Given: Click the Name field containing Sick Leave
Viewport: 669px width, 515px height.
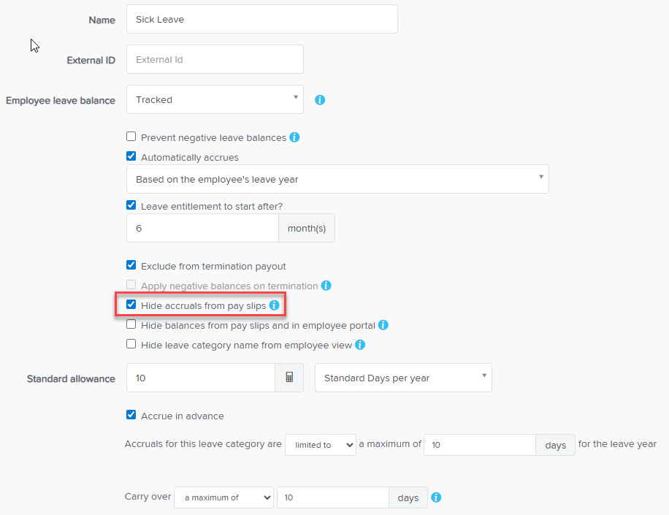Looking at the screenshot, I should [261, 20].
